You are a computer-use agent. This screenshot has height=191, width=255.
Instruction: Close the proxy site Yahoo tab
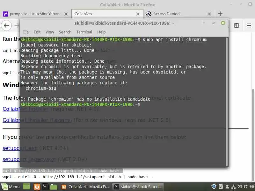point(66,14)
